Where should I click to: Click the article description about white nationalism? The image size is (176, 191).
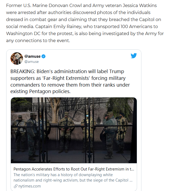click(x=73, y=178)
